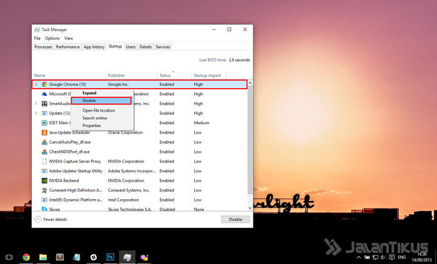This screenshot has width=437, height=264.
Task: Click the NVIDIA Backend icon
Action: tap(44, 180)
